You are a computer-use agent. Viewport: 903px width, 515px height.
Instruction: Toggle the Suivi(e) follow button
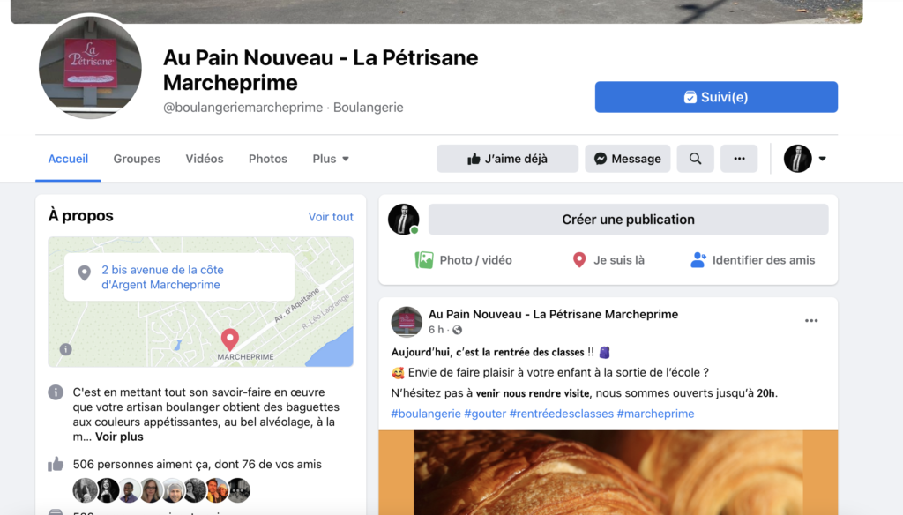coord(716,97)
